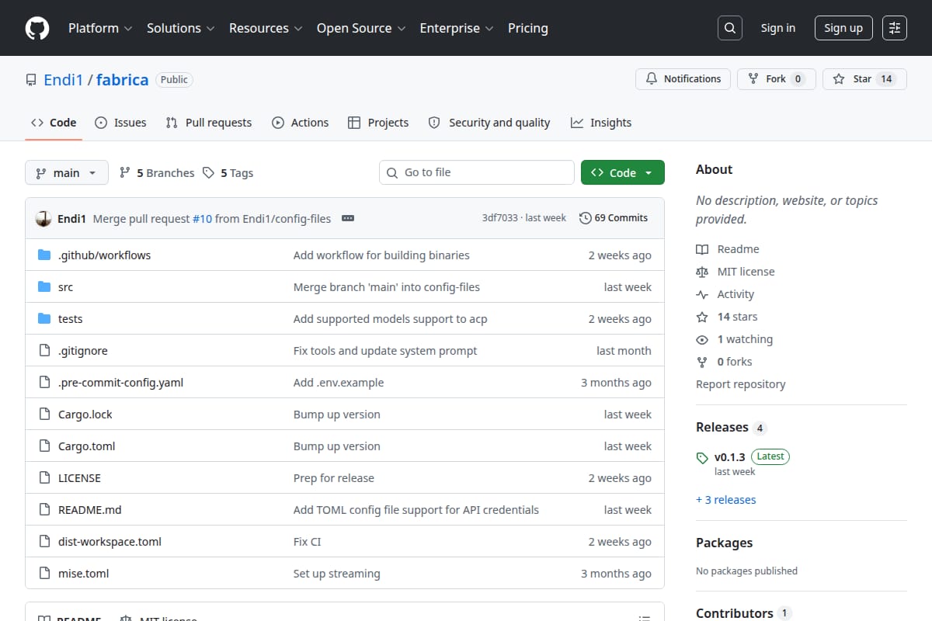932x621 pixels.
Task: View the 5 Tags list
Action: click(228, 173)
